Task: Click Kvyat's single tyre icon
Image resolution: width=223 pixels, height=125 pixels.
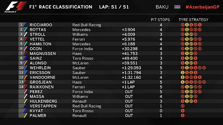Action: pyautogui.click(x=183, y=111)
